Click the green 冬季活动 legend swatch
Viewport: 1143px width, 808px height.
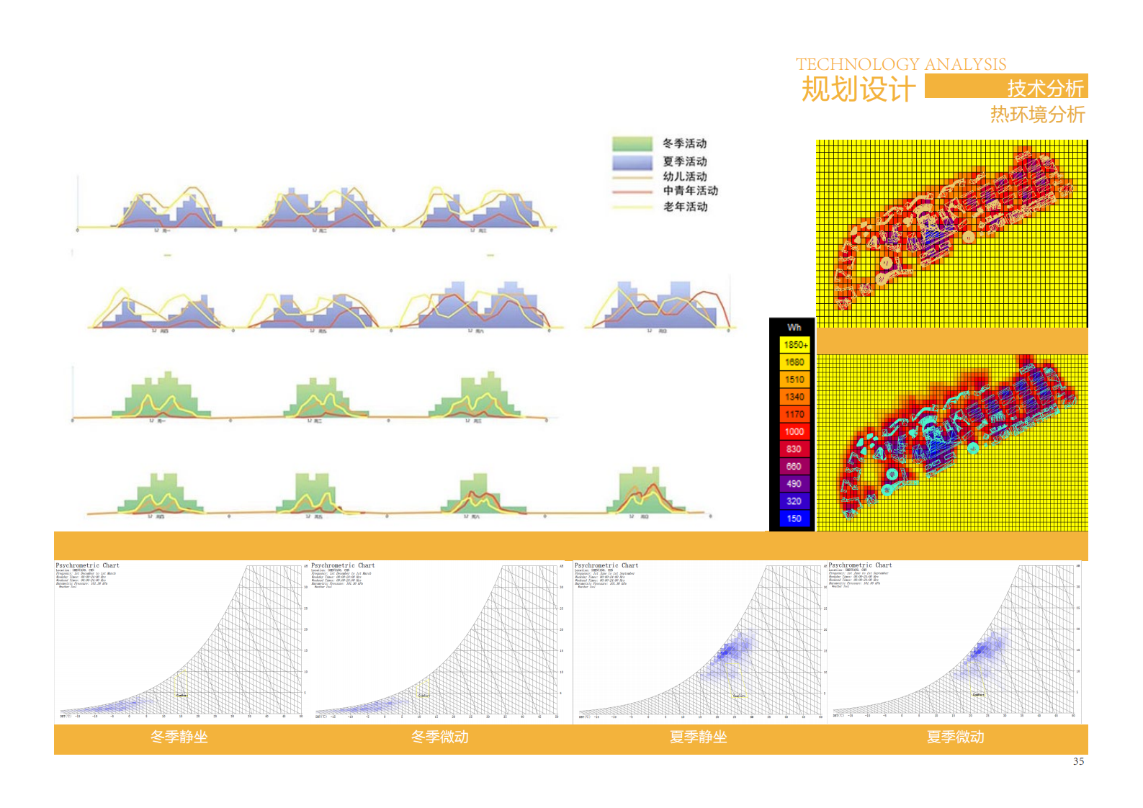[x=632, y=143]
